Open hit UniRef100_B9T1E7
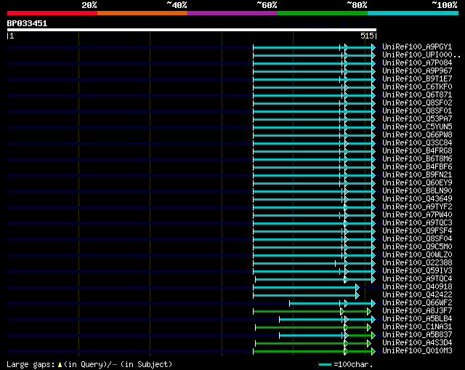 [417, 79]
